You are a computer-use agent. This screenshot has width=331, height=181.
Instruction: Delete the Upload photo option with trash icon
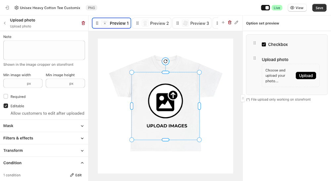click(x=83, y=23)
